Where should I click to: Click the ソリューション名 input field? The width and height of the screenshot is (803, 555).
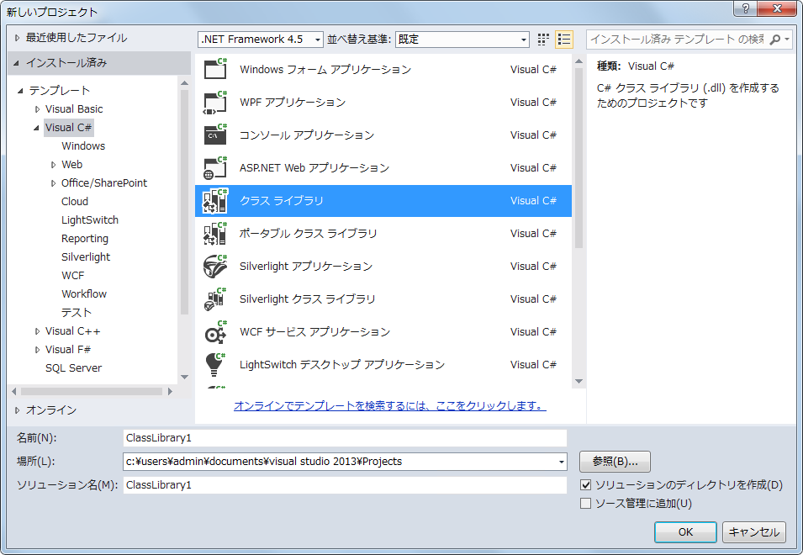[345, 485]
